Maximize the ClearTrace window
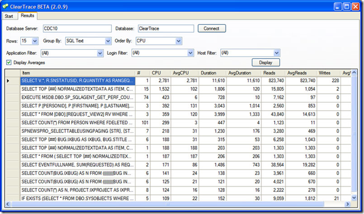The image size is (364, 214). 346,6
